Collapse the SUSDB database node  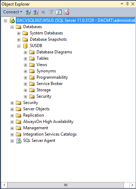(19, 46)
